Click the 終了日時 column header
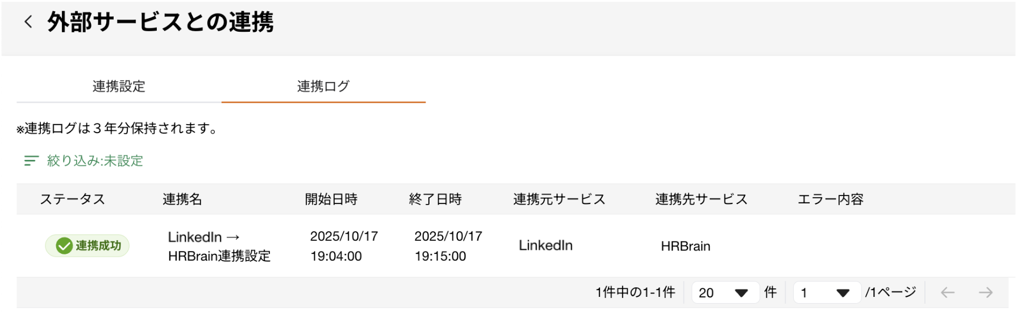 [x=435, y=199]
